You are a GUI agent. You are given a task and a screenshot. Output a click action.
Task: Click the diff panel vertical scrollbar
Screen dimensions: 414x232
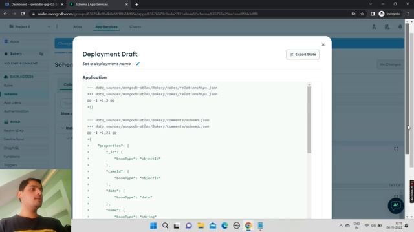click(x=309, y=120)
